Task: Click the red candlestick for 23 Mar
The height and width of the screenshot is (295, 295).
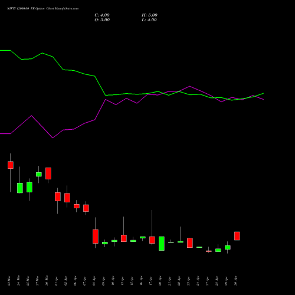Action: click(x=11, y=165)
